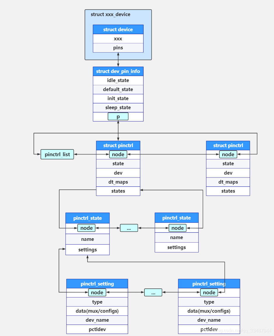274x336 pixels.
Task: Select the left 'struct pinctrl' header under dev_pin_info
Action: pyautogui.click(x=118, y=145)
